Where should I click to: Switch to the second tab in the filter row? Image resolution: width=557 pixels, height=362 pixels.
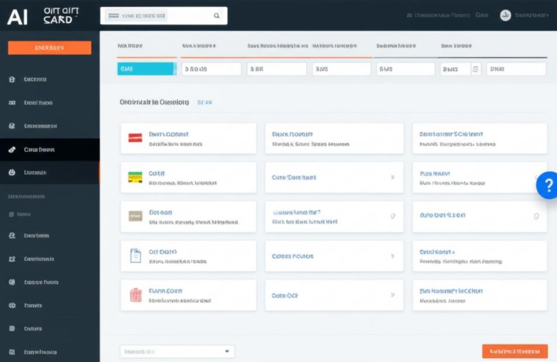coord(199,45)
